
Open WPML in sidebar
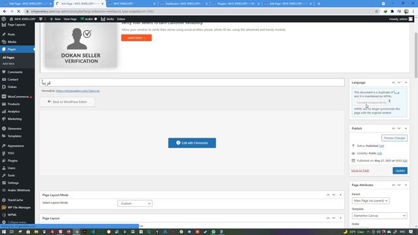12,215
